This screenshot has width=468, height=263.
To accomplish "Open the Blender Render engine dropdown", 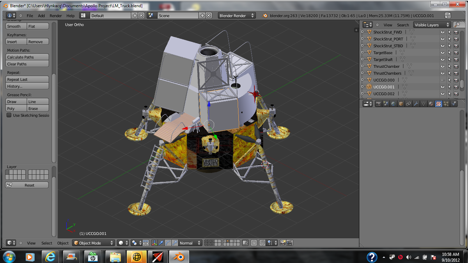I will pyautogui.click(x=237, y=16).
